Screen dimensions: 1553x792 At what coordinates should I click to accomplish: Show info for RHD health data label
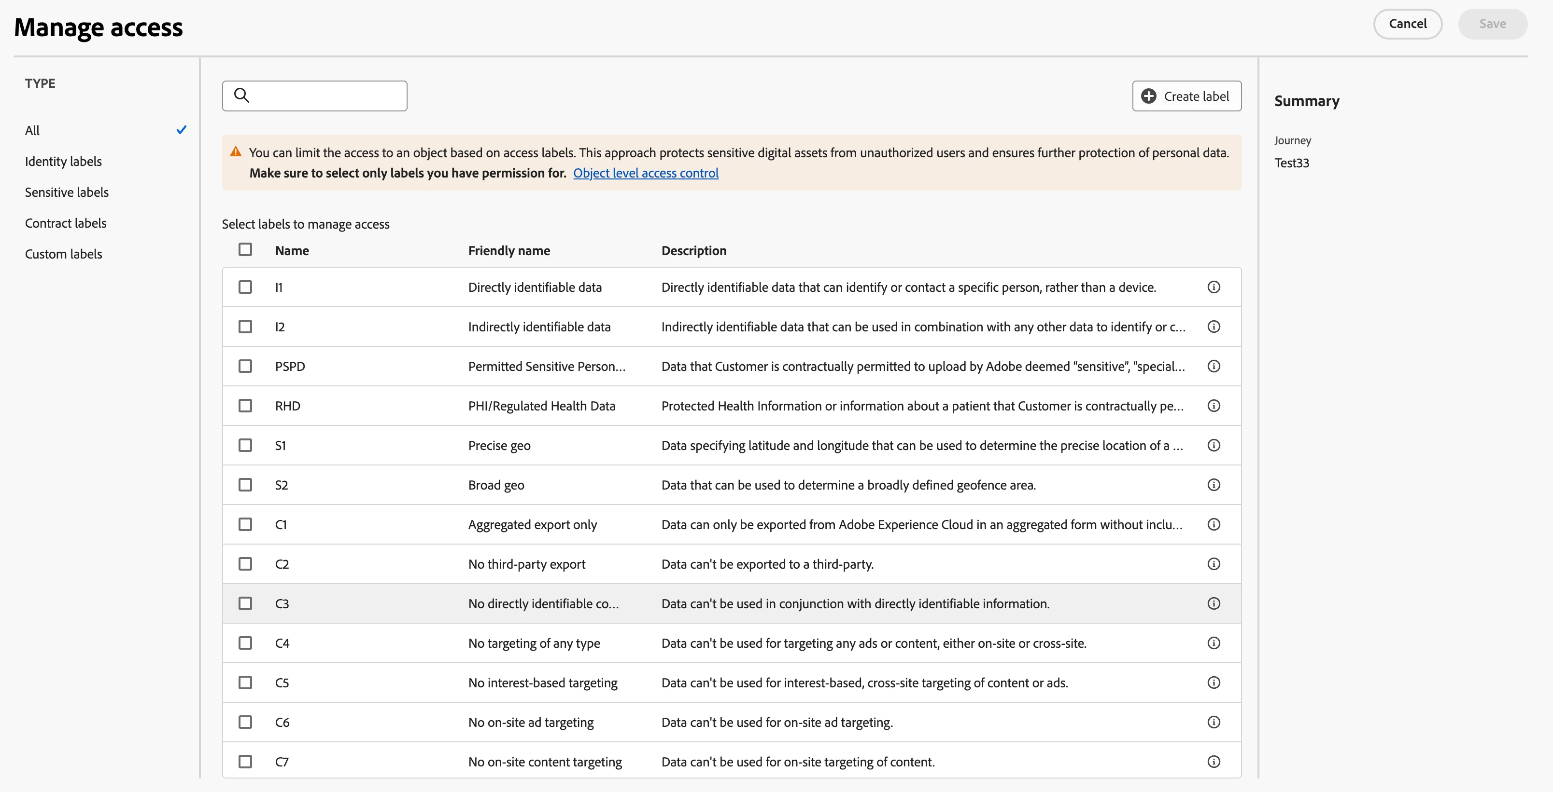(x=1214, y=406)
